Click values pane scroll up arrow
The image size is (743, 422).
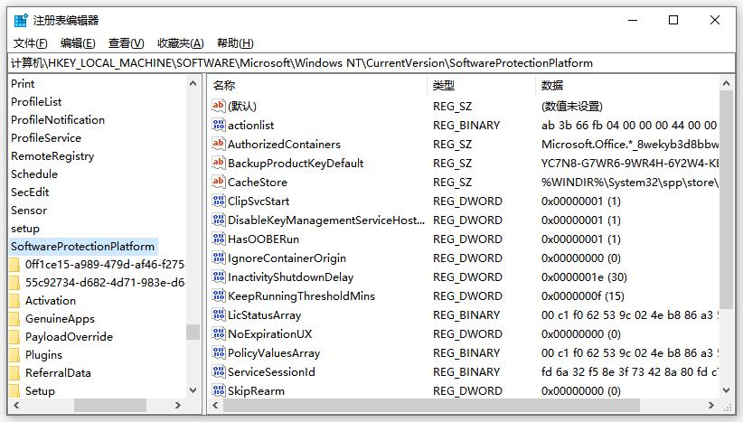[726, 83]
